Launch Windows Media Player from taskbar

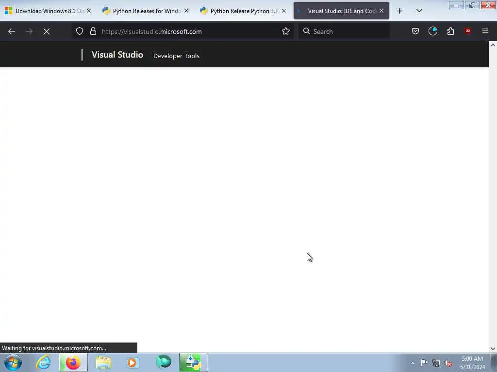point(133,363)
